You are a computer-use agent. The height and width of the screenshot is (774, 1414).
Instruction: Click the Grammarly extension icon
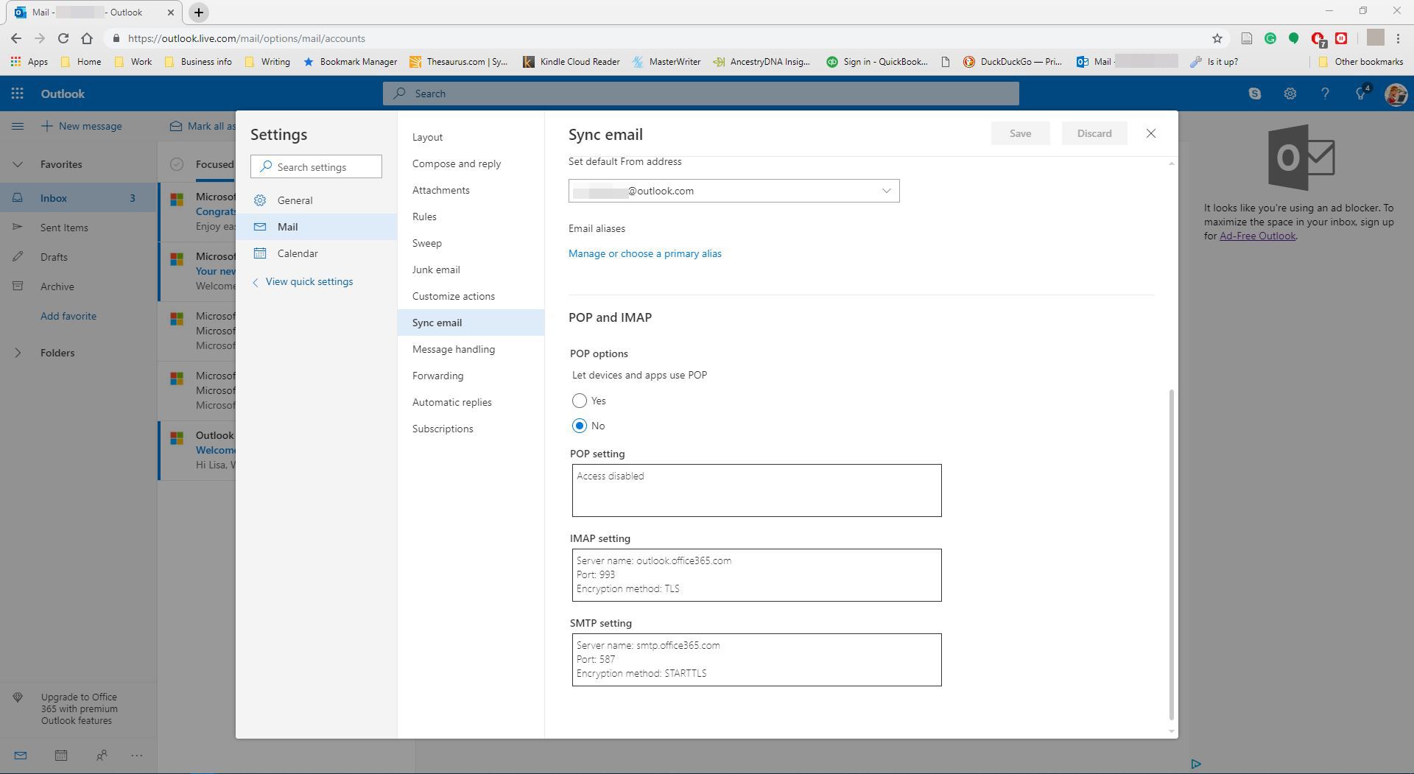coord(1270,38)
